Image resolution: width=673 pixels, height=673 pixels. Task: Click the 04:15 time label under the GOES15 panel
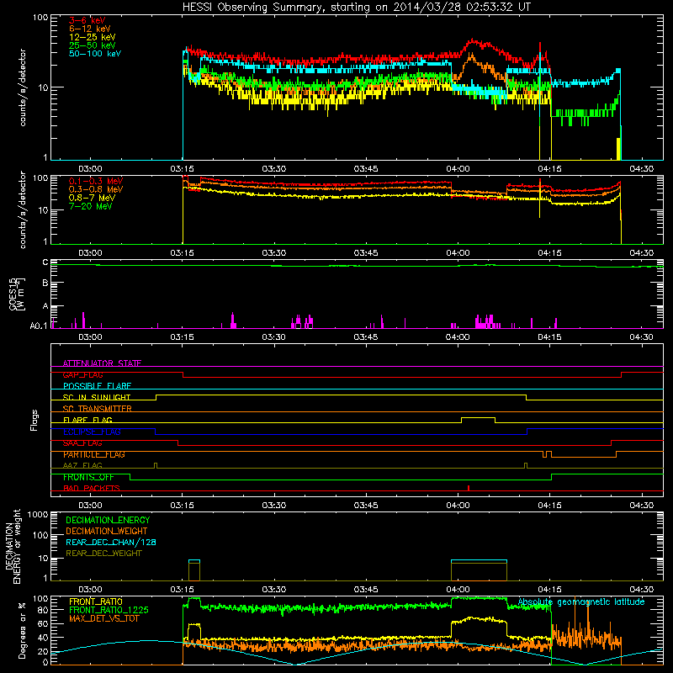[x=550, y=337]
